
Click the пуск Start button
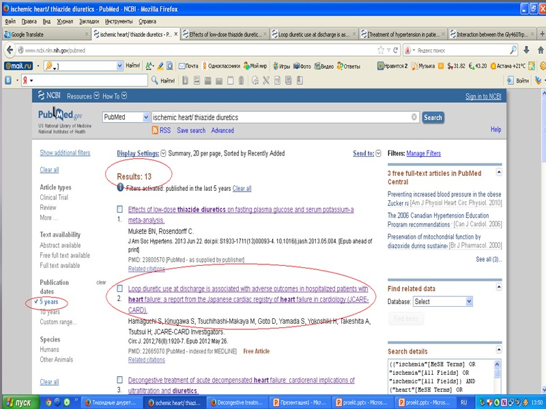[20, 402]
